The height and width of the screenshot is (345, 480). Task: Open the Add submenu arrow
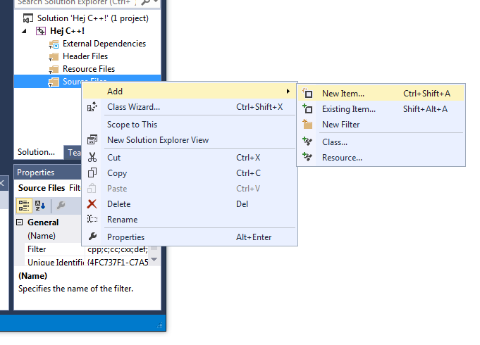(288, 91)
